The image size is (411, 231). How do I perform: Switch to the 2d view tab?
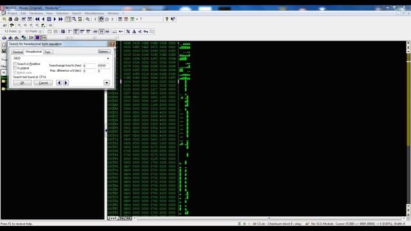tap(121, 218)
